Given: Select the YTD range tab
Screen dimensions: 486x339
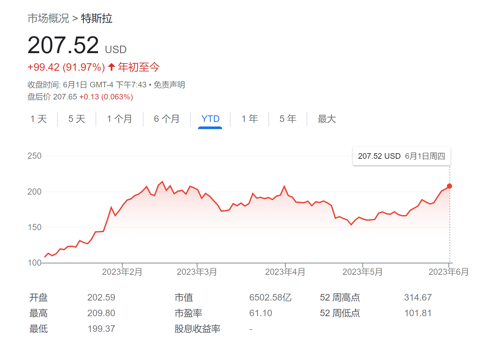Looking at the screenshot, I should (x=210, y=119).
